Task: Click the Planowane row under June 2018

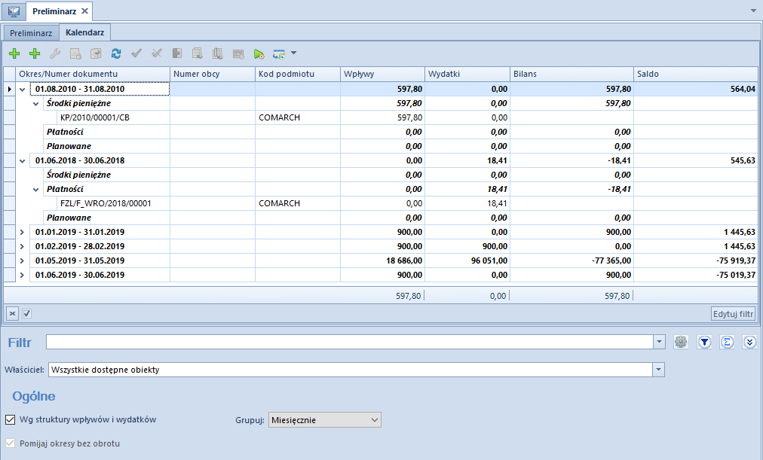Action: [69, 218]
